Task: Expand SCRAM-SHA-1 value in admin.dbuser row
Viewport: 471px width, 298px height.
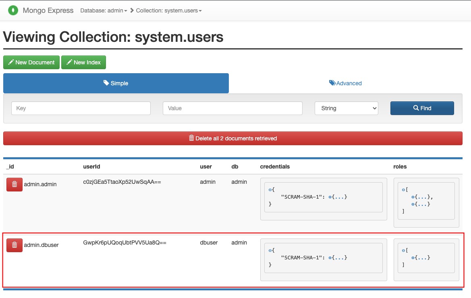Action: coord(330,257)
